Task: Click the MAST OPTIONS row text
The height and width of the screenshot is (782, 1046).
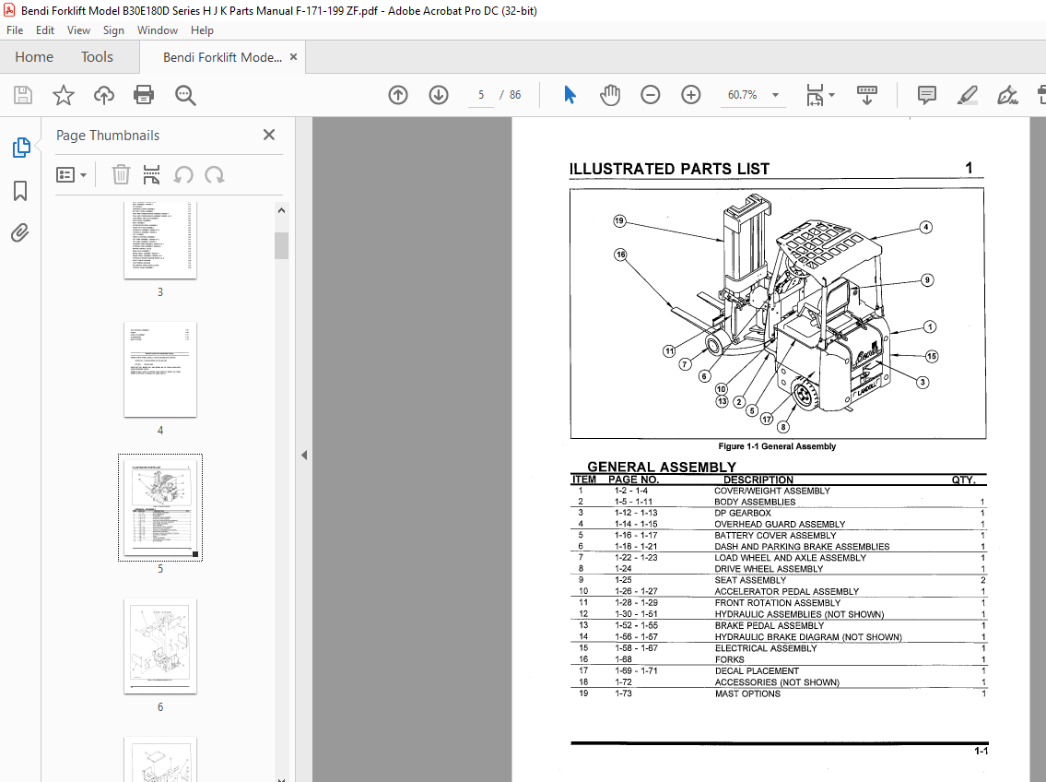Action: point(747,693)
